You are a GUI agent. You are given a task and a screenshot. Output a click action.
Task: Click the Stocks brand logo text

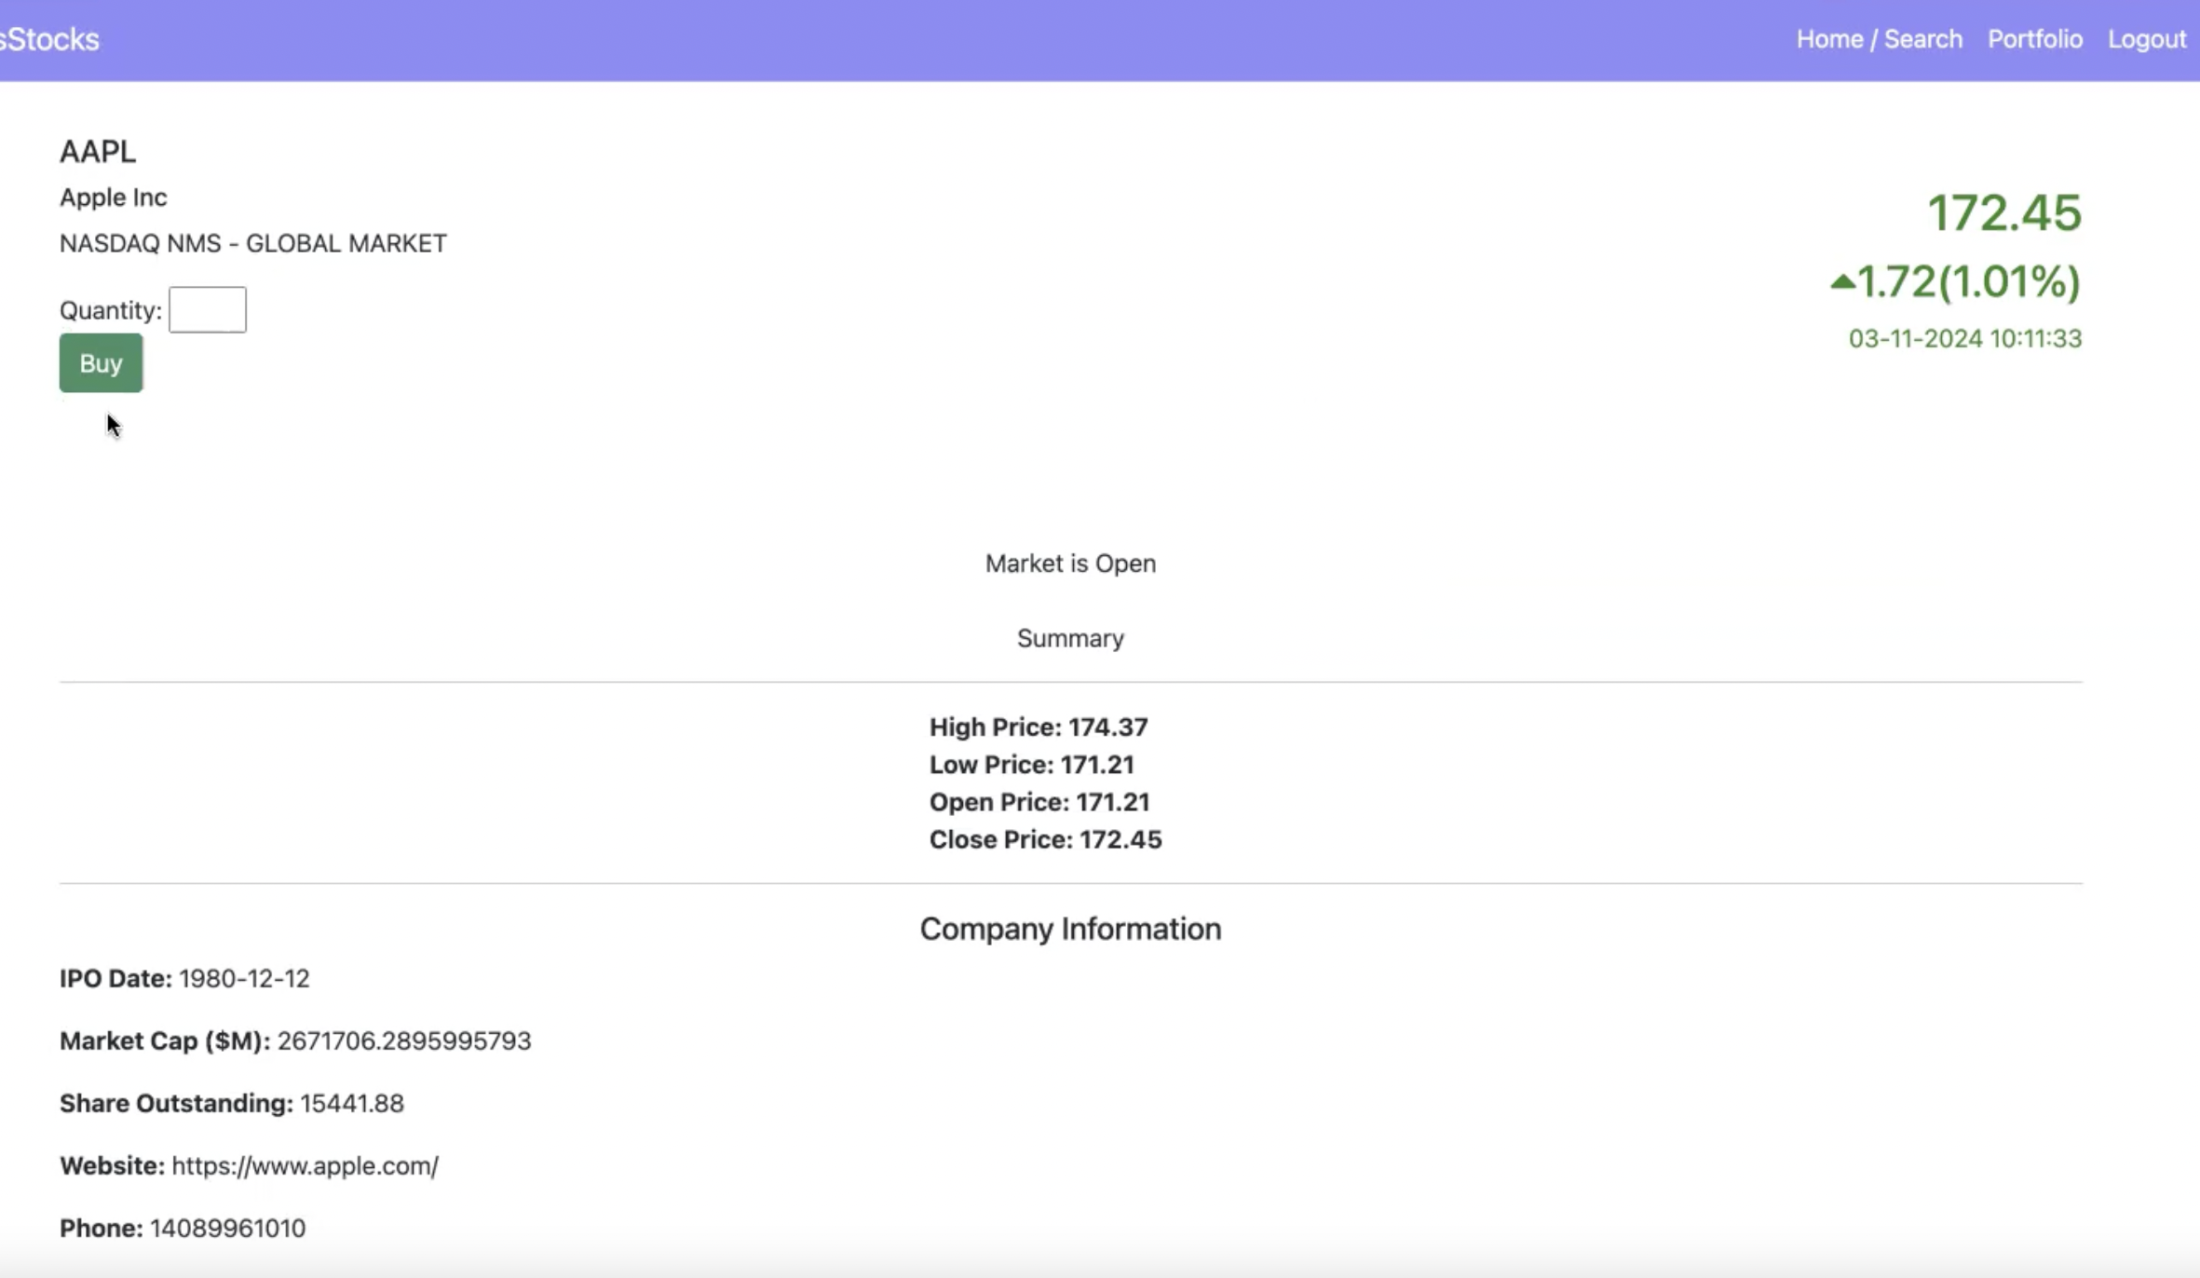51,39
